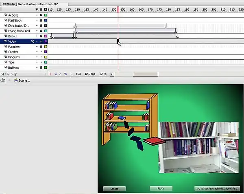
Task: Click the Edit Multiple Frames icon
Action: coord(65,74)
